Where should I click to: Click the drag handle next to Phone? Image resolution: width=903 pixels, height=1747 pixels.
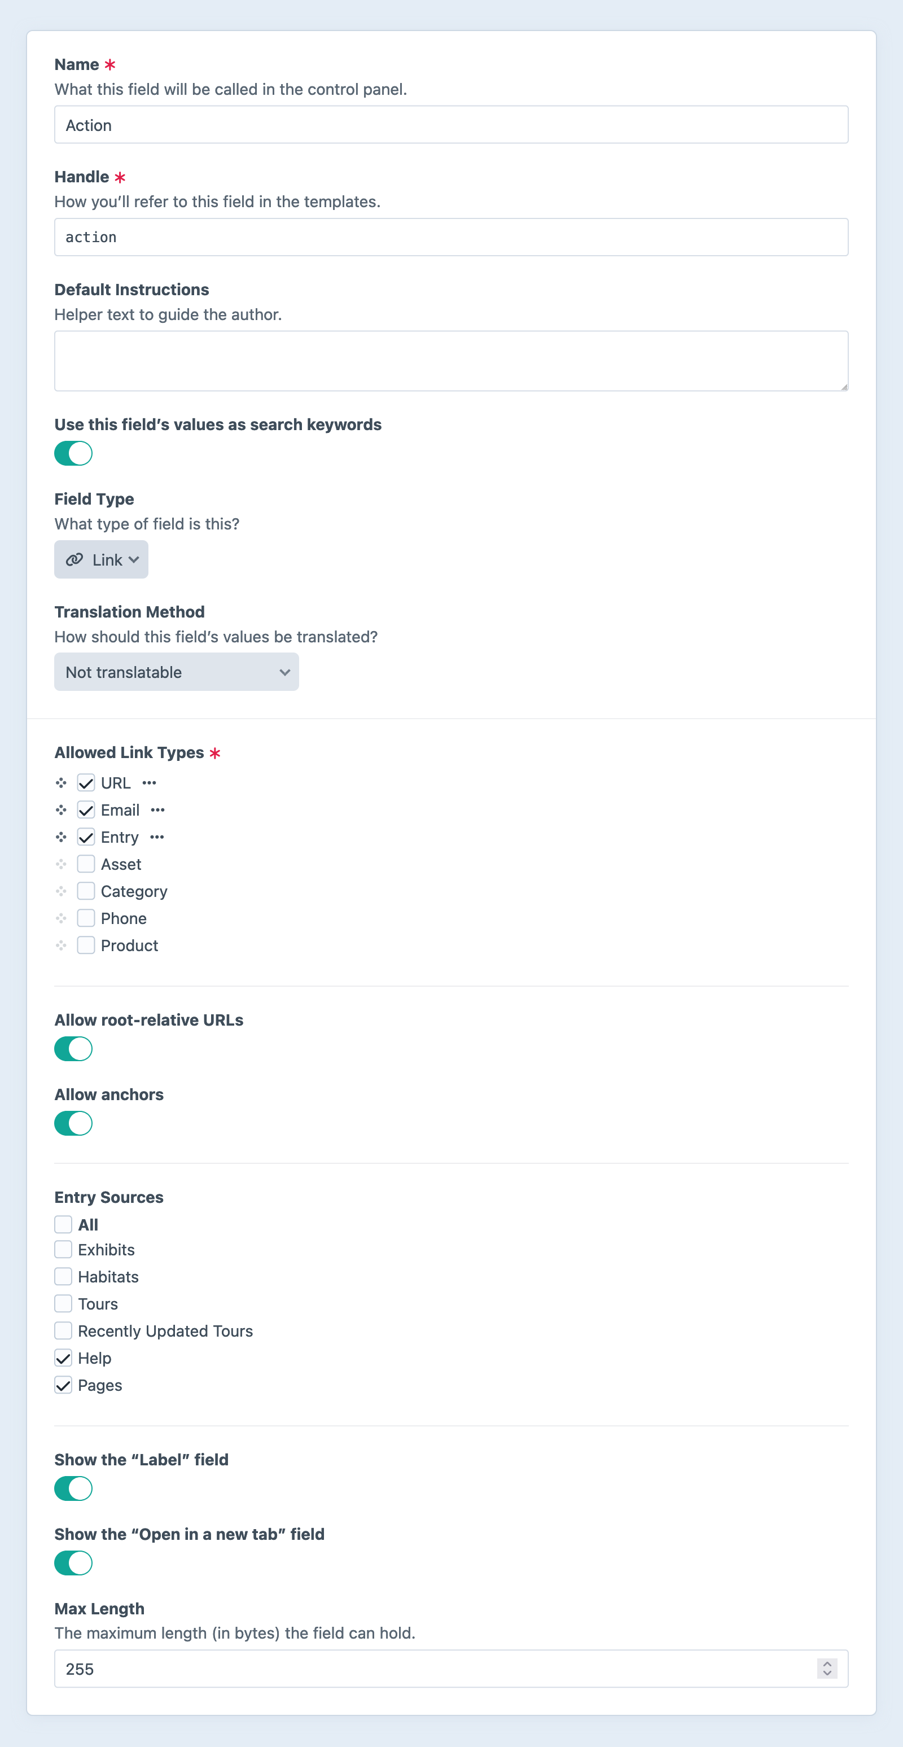[61, 918]
